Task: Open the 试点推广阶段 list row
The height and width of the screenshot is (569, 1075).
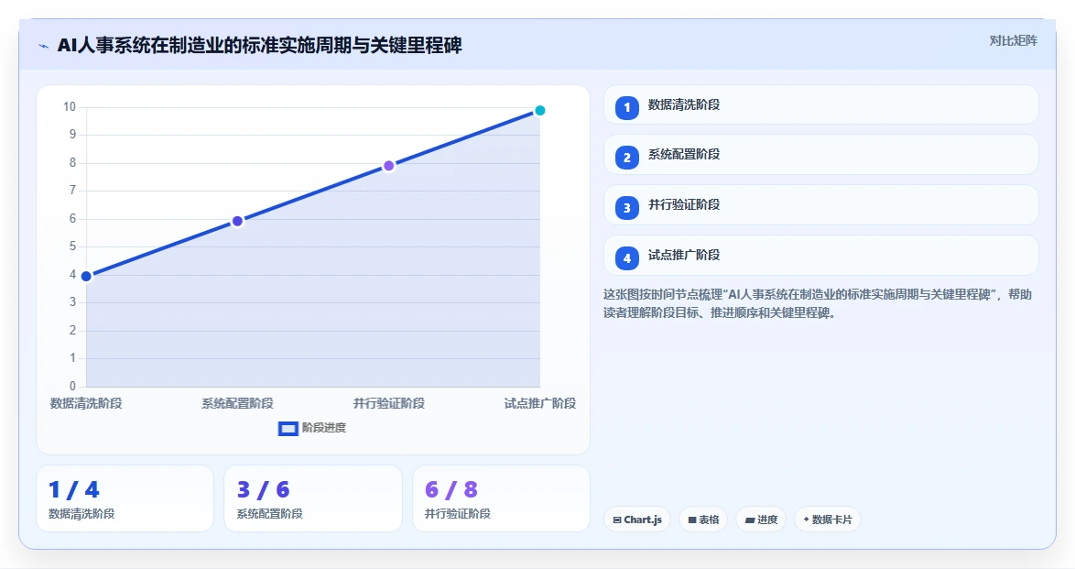Action: point(820,256)
